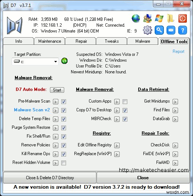Run Kill Rename Ops arrow button
Screen dimensions: 193x196
coord(55,154)
